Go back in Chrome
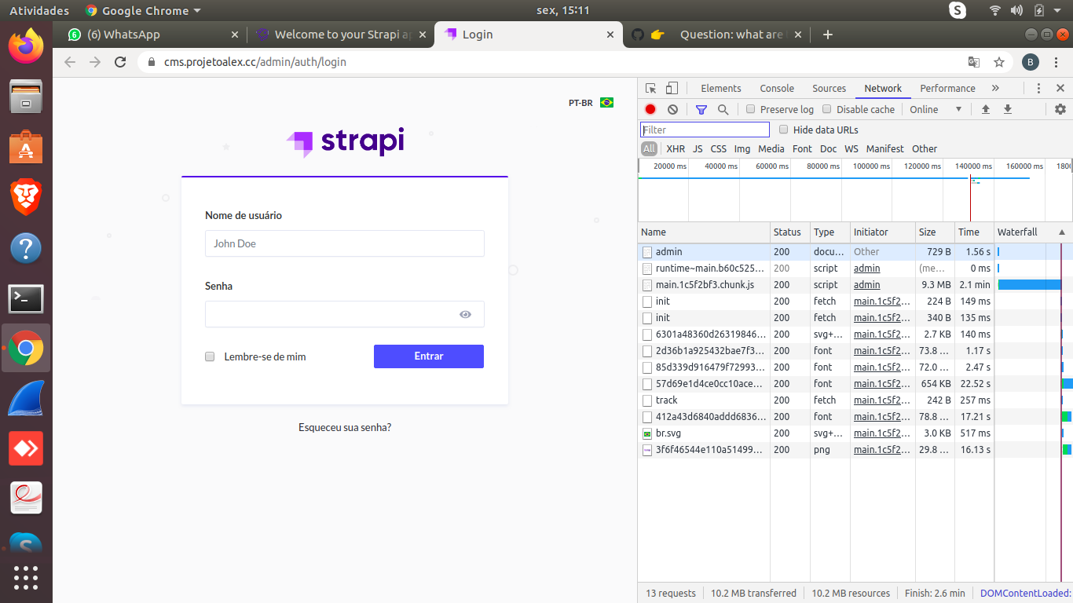Viewport: 1073px width, 603px height. tap(70, 61)
